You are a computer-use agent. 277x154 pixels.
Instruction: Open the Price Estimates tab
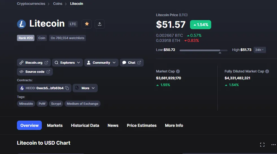tap(142, 125)
